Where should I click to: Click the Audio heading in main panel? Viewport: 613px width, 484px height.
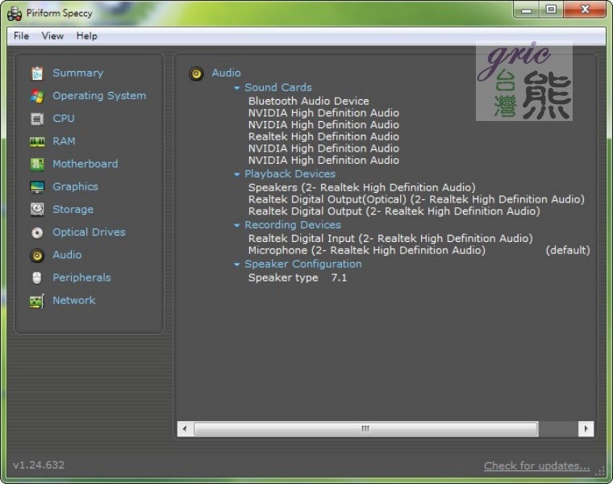[227, 73]
